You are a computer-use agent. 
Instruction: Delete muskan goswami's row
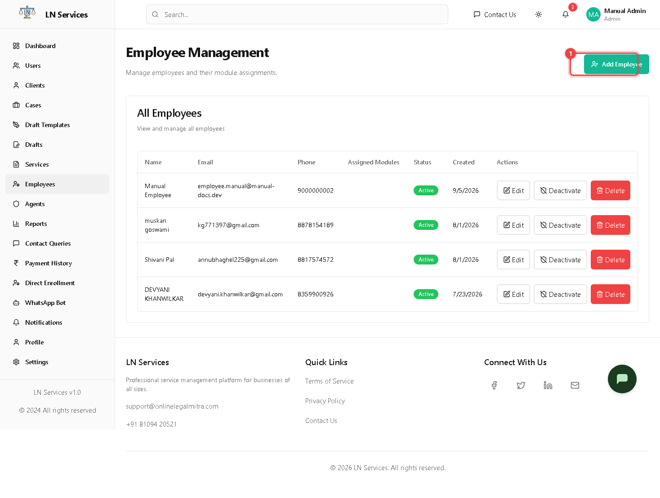[611, 225]
